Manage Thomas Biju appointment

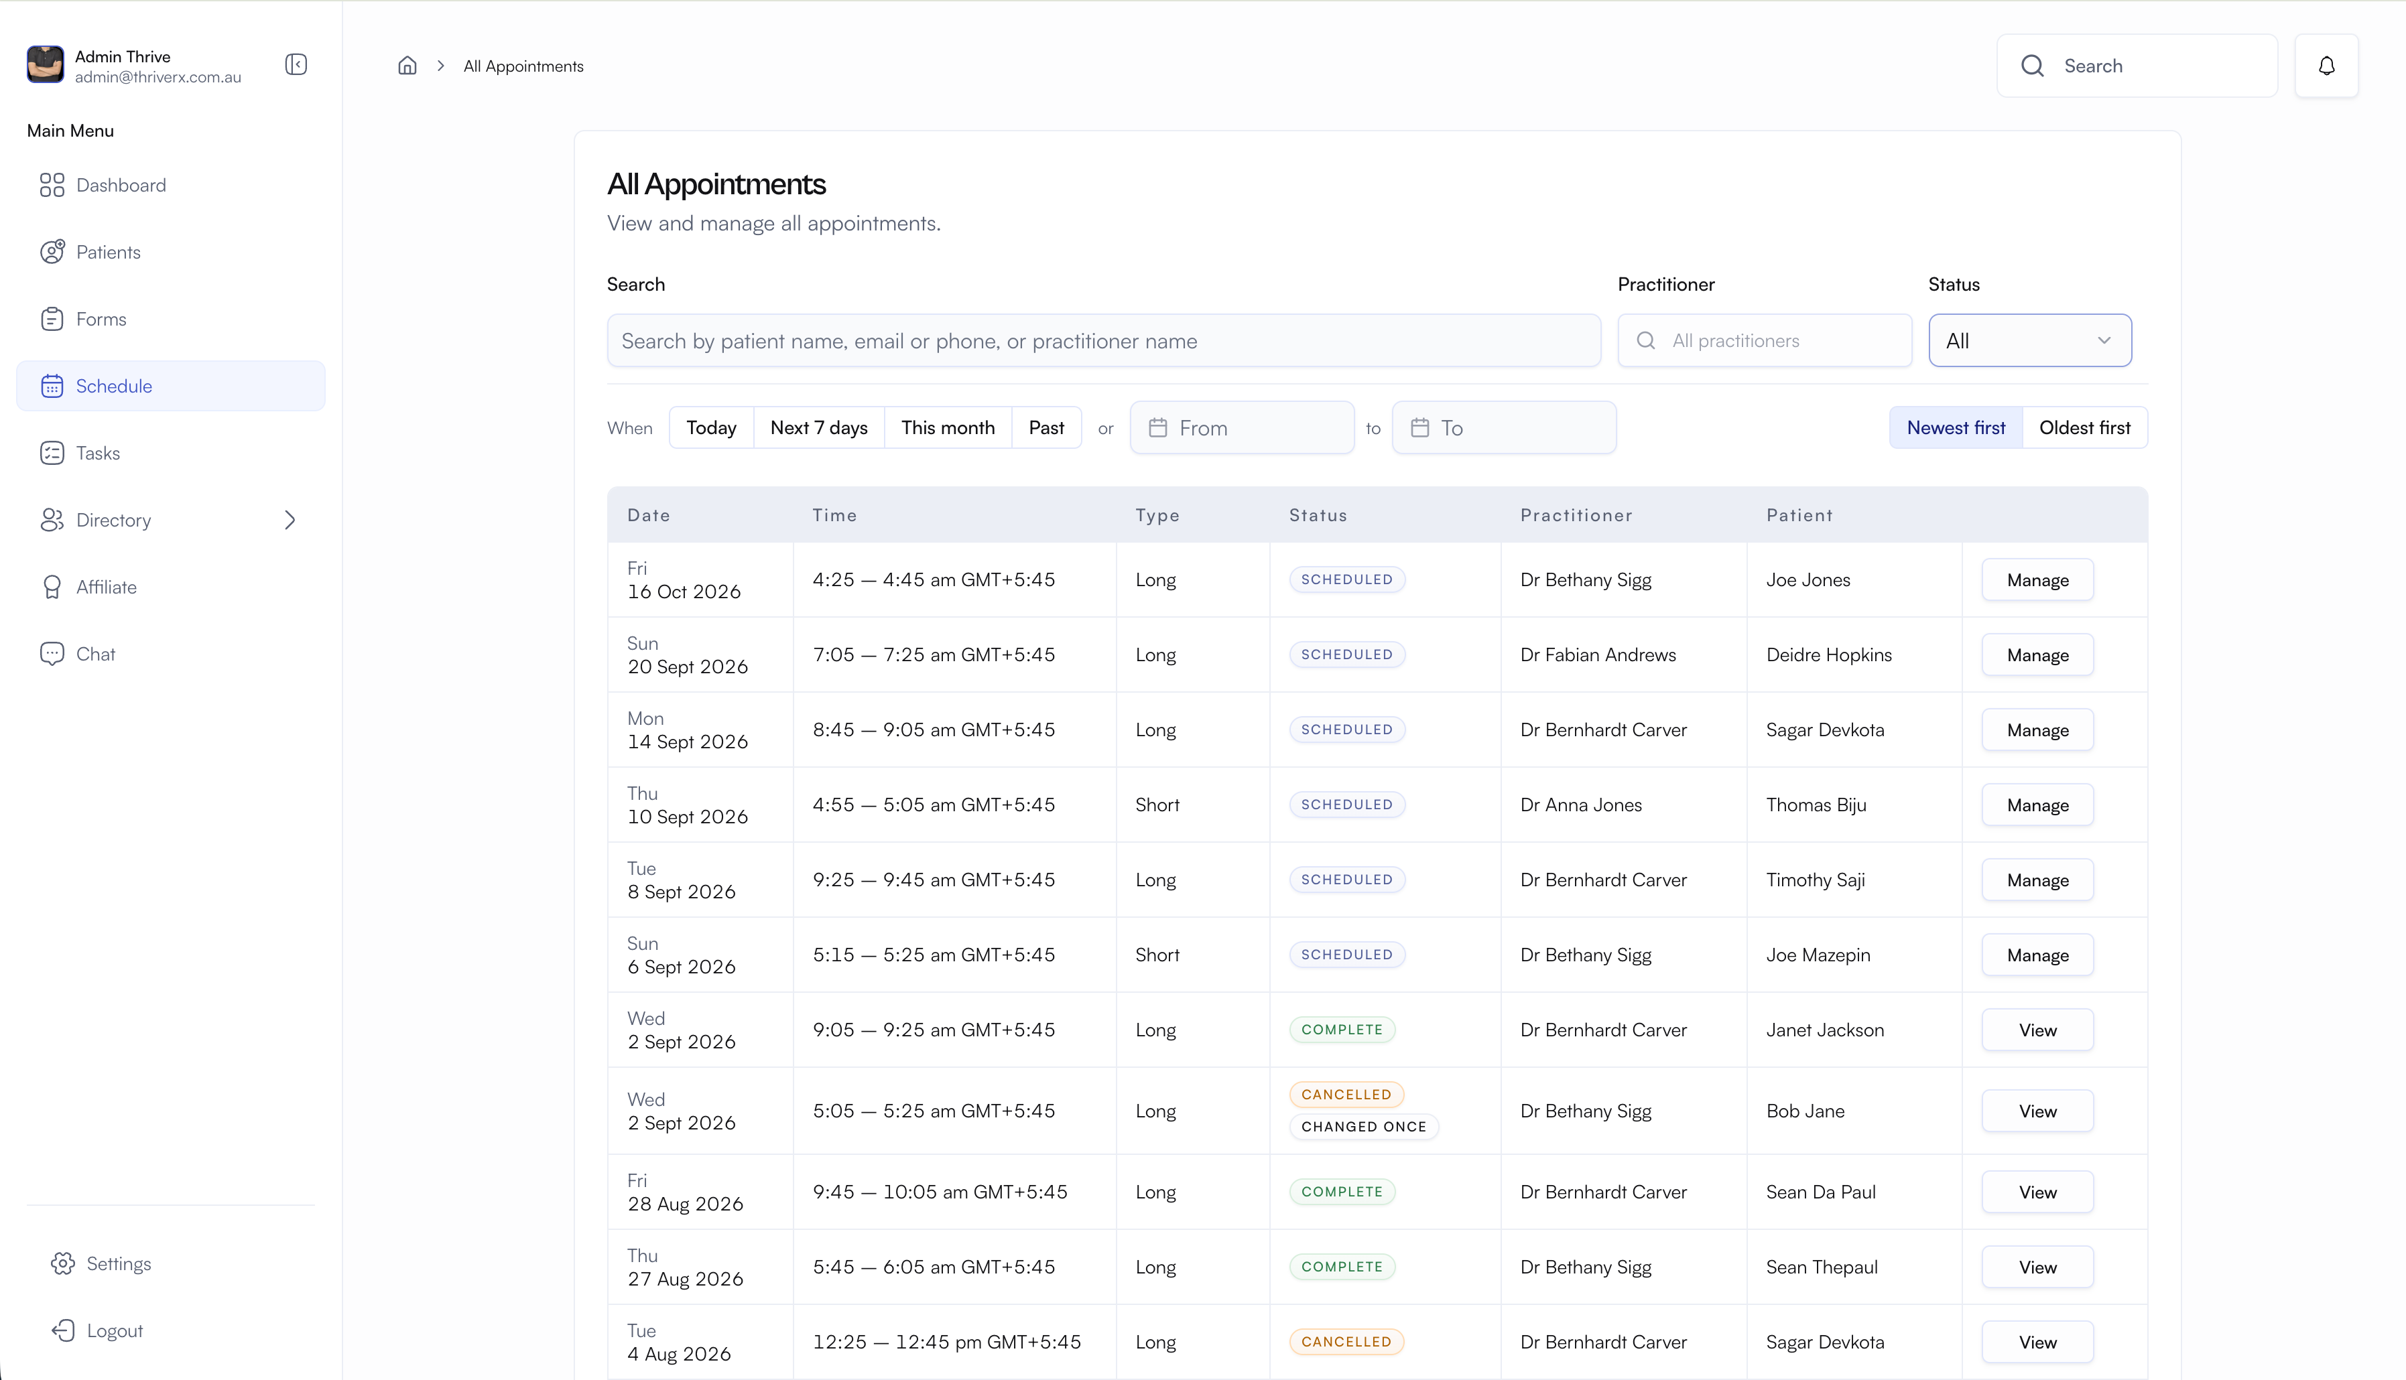pyautogui.click(x=2037, y=805)
